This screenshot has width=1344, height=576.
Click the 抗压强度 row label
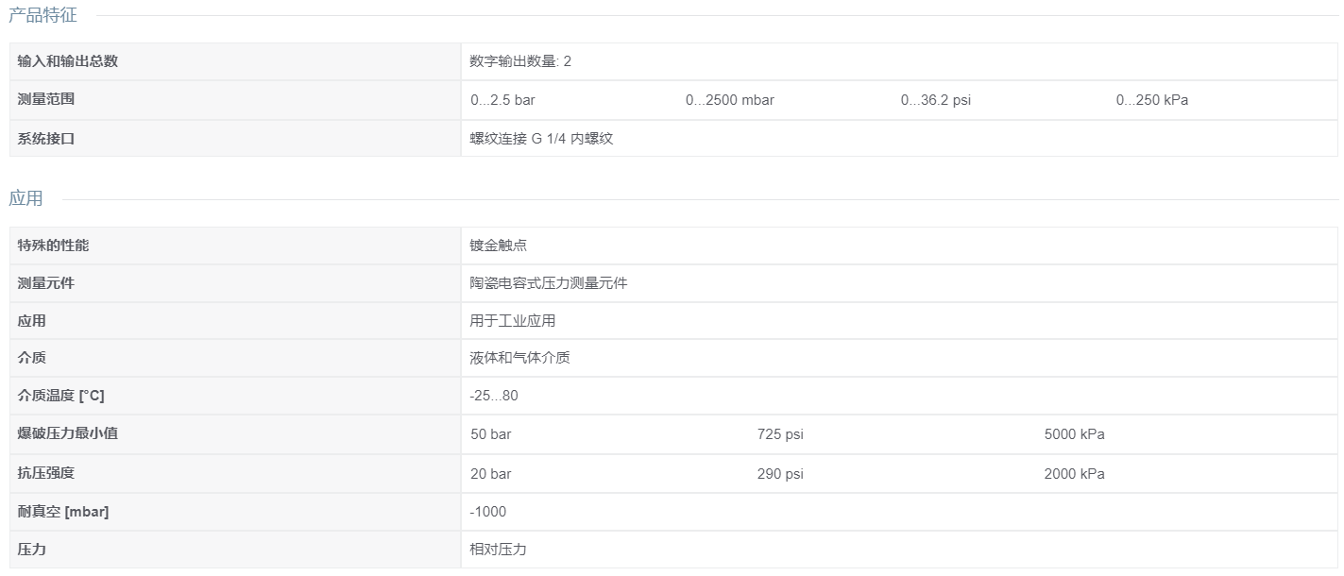tap(46, 473)
